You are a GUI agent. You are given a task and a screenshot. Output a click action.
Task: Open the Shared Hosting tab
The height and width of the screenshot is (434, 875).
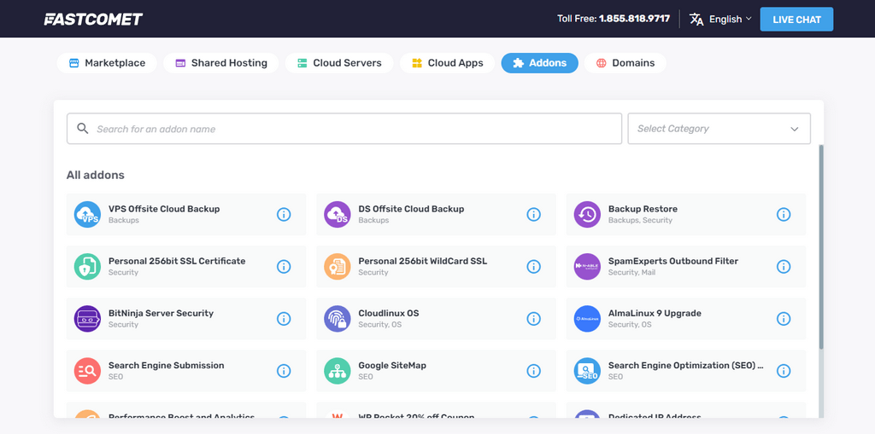pyautogui.click(x=221, y=63)
